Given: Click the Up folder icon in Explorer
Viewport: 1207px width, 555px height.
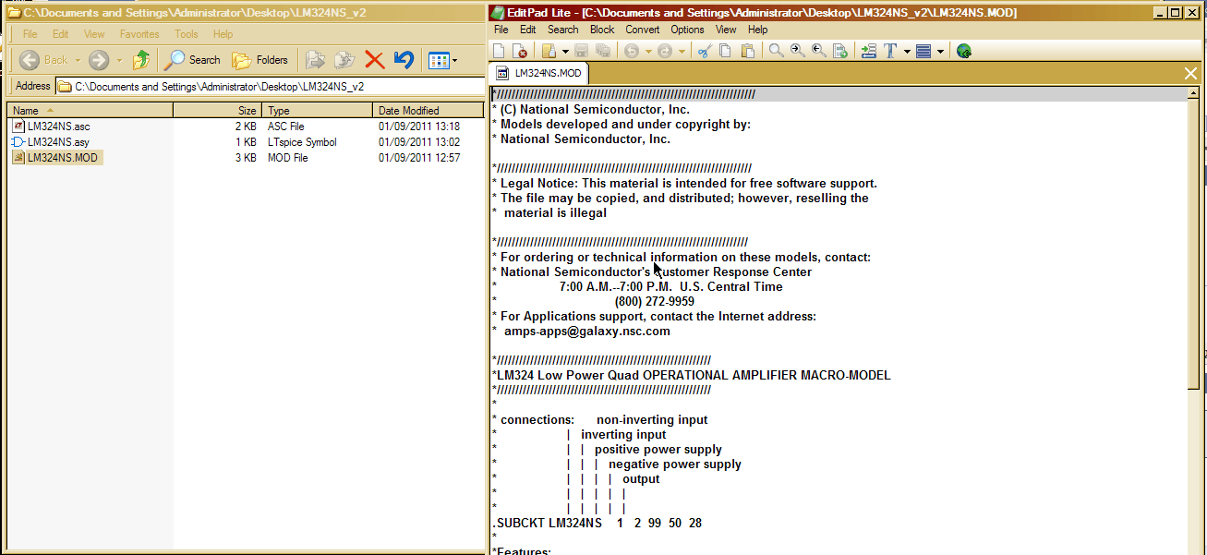Looking at the screenshot, I should [x=140, y=60].
